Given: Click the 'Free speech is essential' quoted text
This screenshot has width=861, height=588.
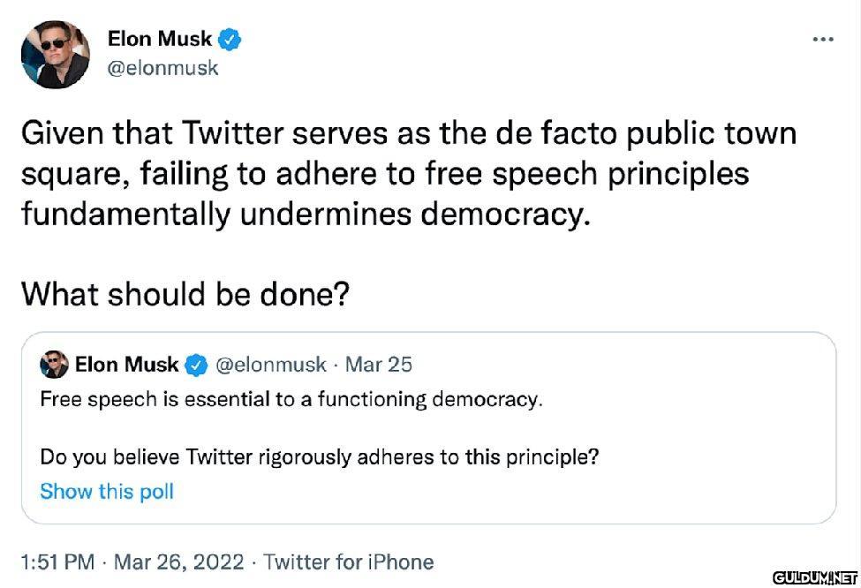Looking at the screenshot, I should (291, 400).
